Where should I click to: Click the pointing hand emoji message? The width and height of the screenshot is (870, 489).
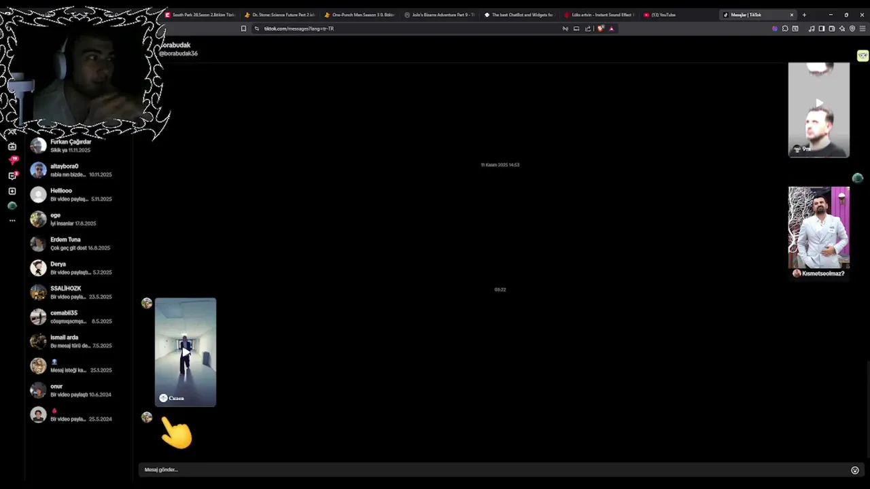pyautogui.click(x=177, y=433)
